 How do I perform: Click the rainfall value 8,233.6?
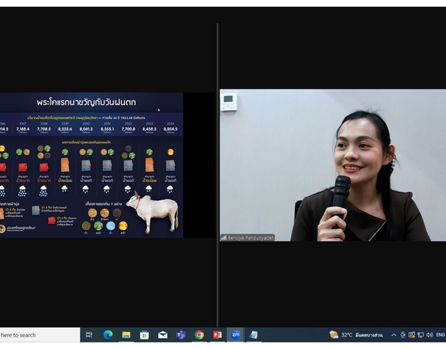[65, 129]
